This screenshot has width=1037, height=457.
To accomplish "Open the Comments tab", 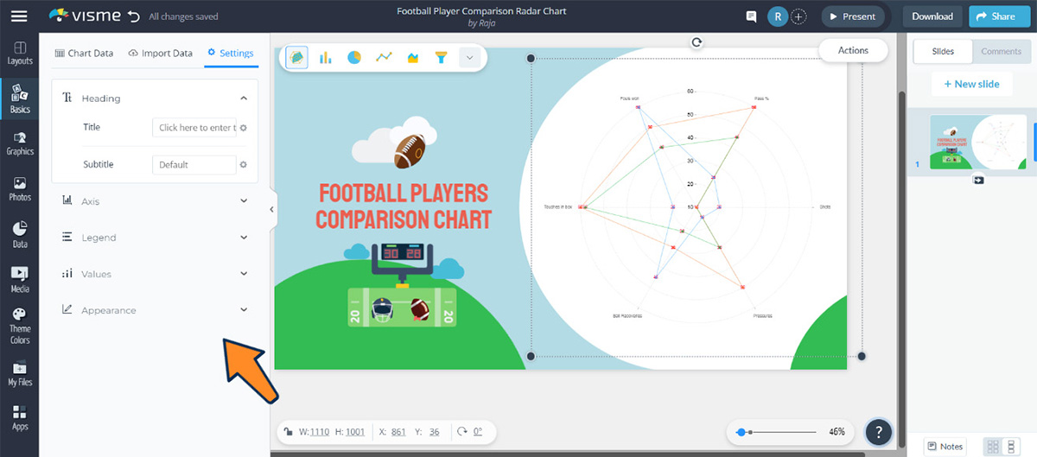I will point(1001,52).
